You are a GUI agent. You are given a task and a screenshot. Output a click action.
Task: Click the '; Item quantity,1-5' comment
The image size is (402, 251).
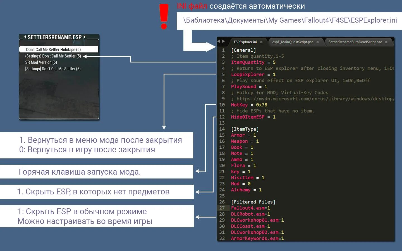click(x=257, y=56)
